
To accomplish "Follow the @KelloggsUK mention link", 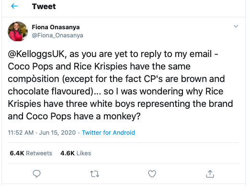I will point(36,54).
